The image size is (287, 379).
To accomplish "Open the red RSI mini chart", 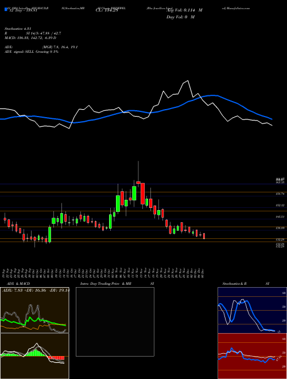I will click(x=252, y=356).
